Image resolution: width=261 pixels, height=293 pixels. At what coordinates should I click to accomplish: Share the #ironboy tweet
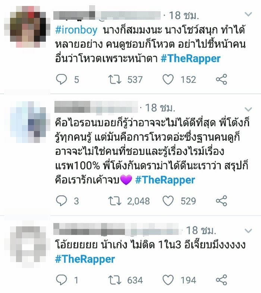(221, 79)
